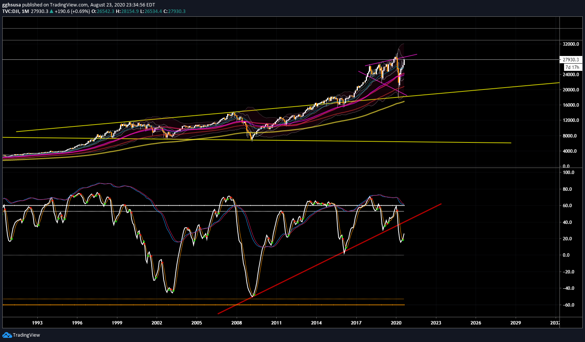Click the TradingView wordmark at the bottom

[26, 335]
